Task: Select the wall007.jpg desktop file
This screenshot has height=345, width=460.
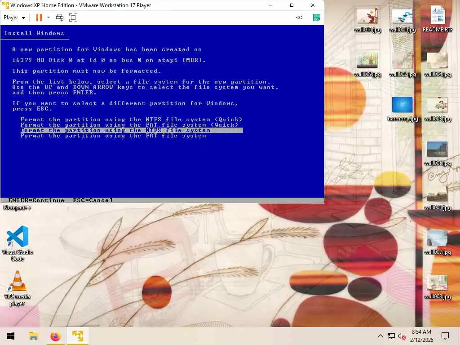Action: [438, 243]
